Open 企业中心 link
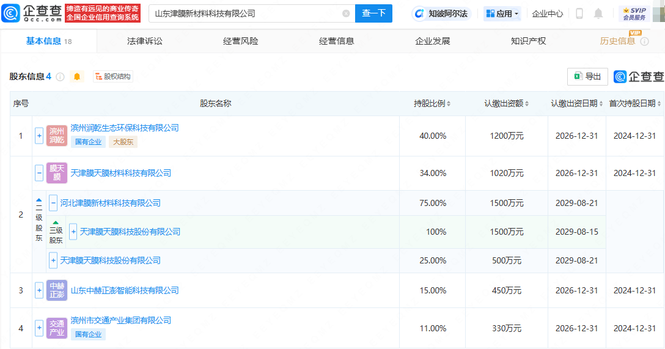665x349 pixels. point(548,13)
